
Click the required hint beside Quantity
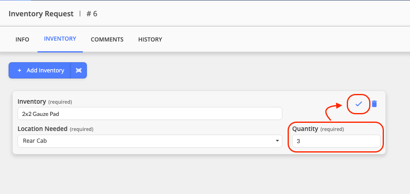pos(332,129)
